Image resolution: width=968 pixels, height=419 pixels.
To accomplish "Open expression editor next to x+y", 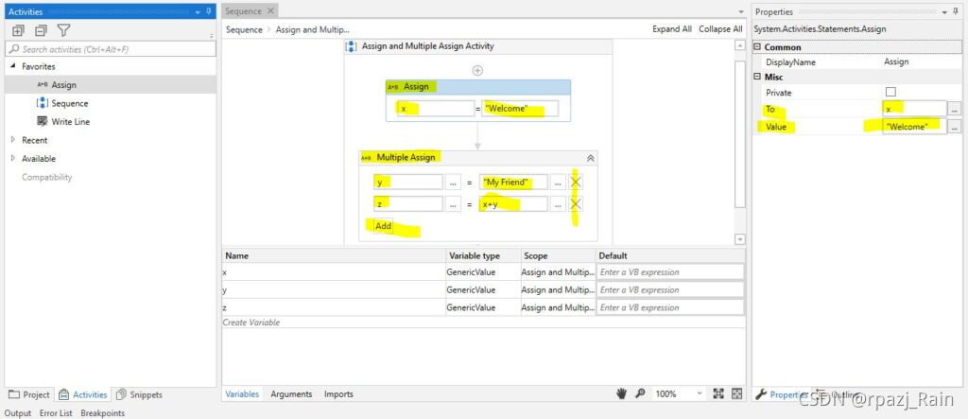I will point(558,204).
